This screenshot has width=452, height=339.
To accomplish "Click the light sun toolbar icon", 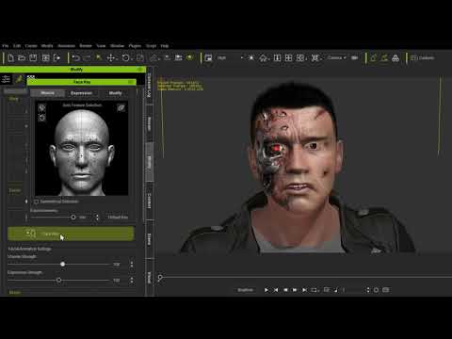I will 251,58.
